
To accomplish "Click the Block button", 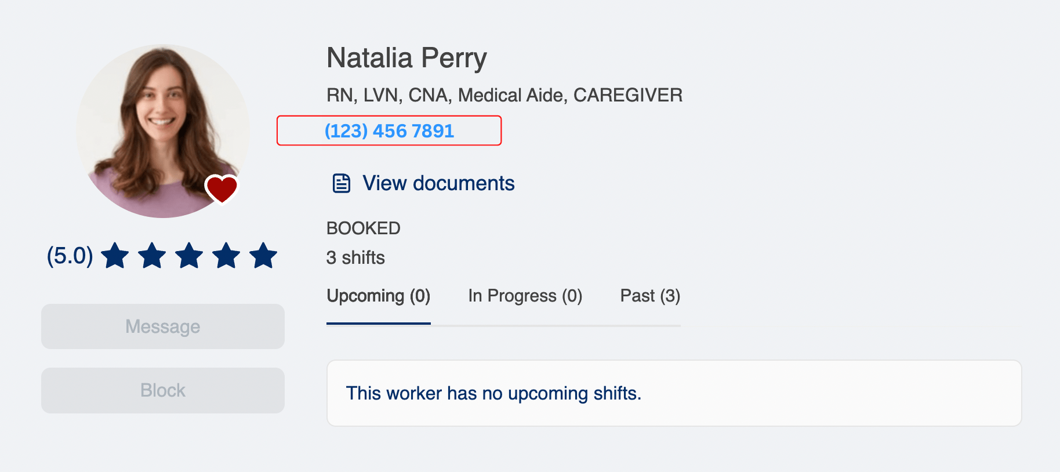I will click(162, 390).
